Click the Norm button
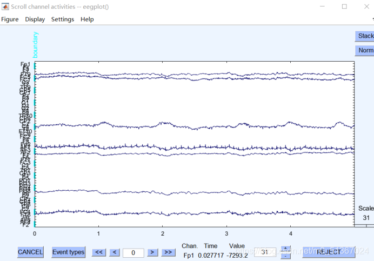This screenshot has width=374, height=261. pyautogui.click(x=365, y=50)
